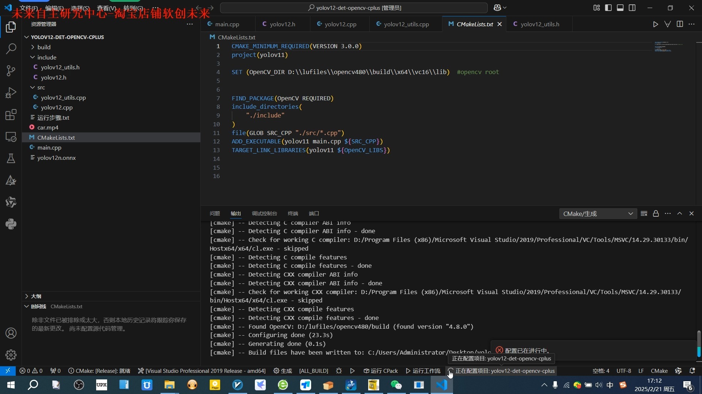Open Source Control view in activity bar

[x=11, y=70]
